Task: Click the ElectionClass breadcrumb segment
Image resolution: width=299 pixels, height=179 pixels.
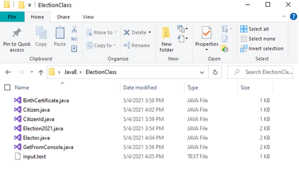Action: (x=101, y=72)
